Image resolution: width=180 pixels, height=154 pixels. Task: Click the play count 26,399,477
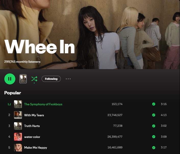pyautogui.click(x=115, y=137)
